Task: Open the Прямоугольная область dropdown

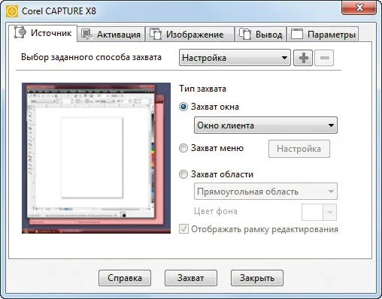Action: [265, 192]
